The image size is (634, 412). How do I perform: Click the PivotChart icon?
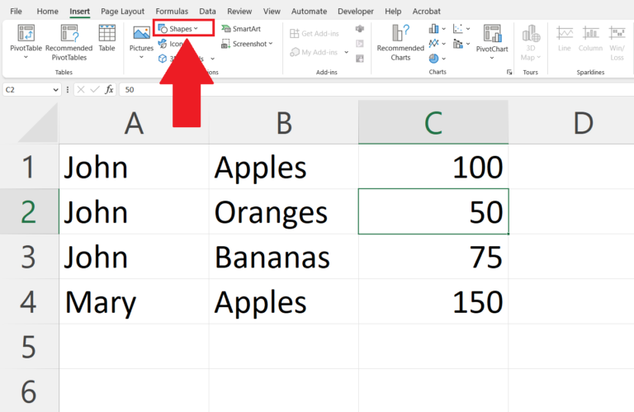pos(492,39)
